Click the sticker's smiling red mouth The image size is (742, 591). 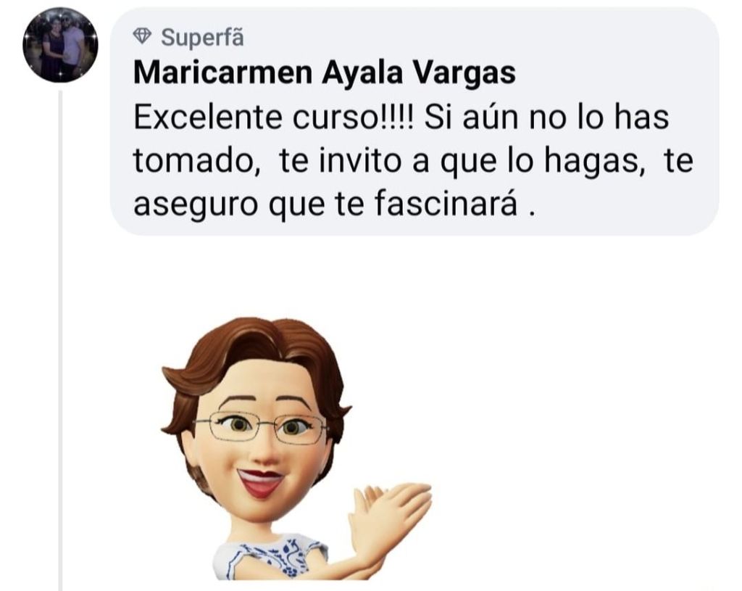point(261,482)
